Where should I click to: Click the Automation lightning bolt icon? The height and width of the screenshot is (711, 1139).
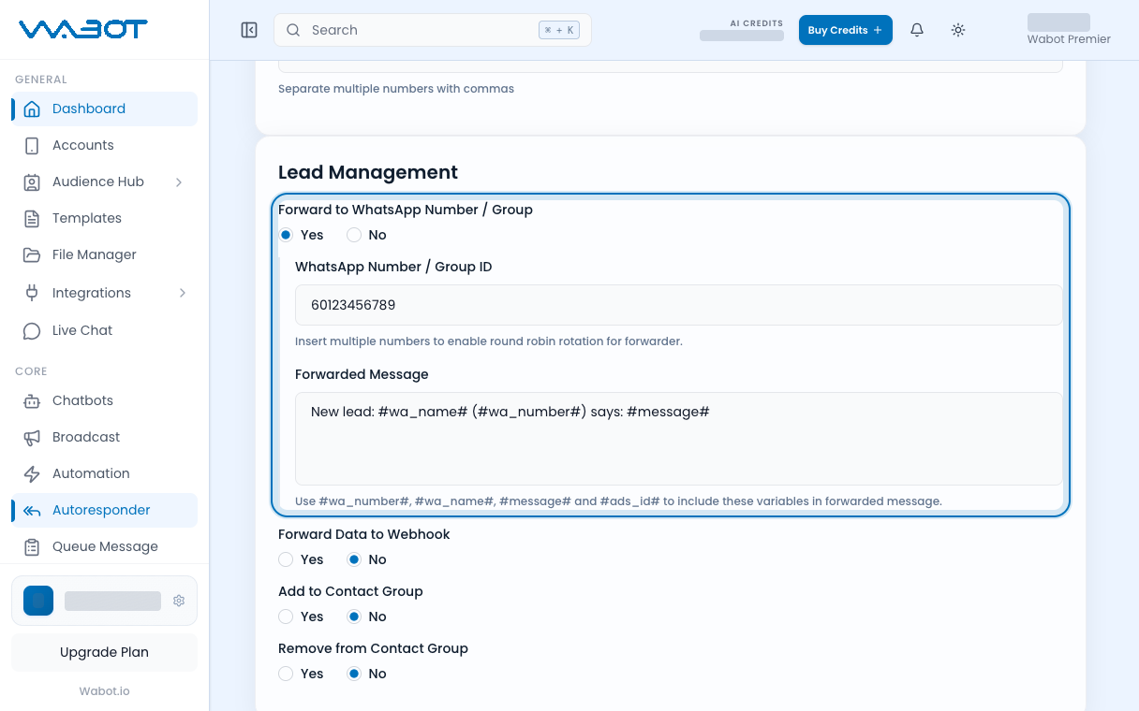tap(32, 473)
